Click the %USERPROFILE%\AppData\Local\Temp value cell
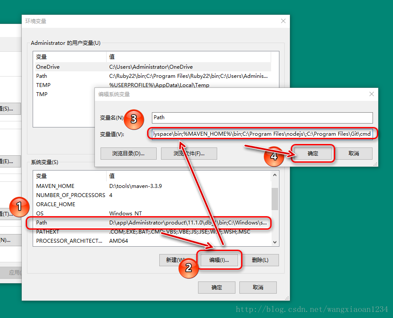 (x=159, y=85)
